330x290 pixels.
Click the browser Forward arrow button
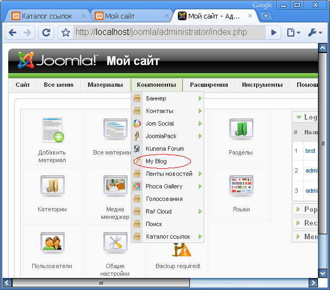pyautogui.click(x=27, y=33)
